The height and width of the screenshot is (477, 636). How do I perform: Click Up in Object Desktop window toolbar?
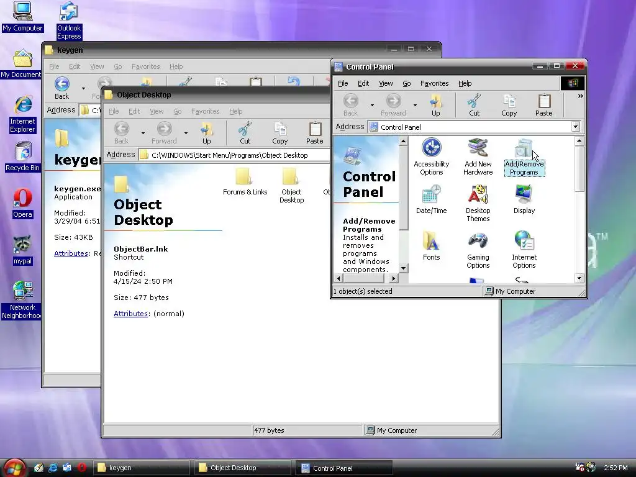[206, 133]
